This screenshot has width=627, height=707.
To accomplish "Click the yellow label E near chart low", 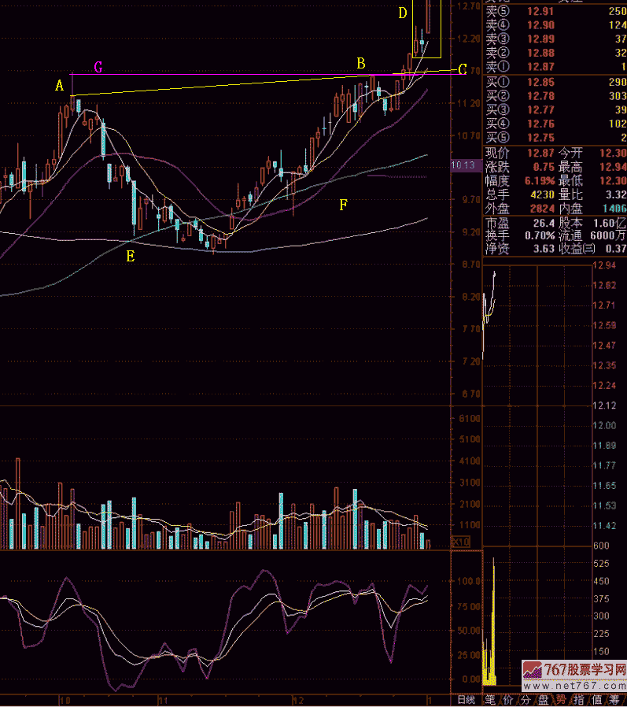I will click(130, 255).
